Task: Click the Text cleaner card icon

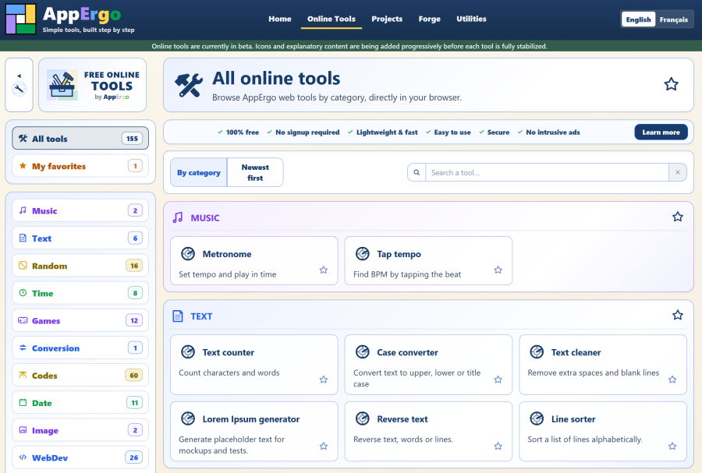Action: [537, 352]
